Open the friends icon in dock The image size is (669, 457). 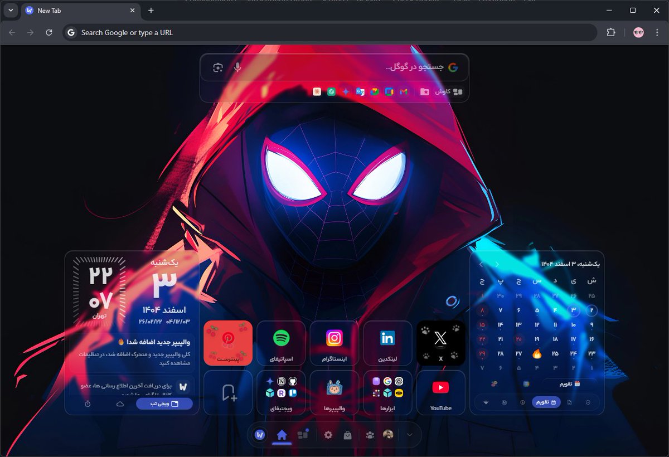(x=370, y=435)
